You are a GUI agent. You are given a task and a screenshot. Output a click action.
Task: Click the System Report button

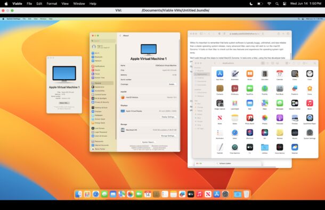pyautogui.click(x=148, y=142)
